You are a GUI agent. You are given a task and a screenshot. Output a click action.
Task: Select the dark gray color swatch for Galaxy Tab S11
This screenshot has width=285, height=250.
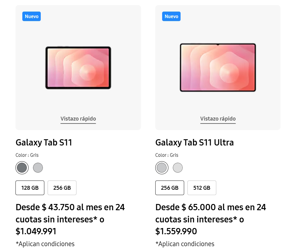pyautogui.click(x=21, y=167)
